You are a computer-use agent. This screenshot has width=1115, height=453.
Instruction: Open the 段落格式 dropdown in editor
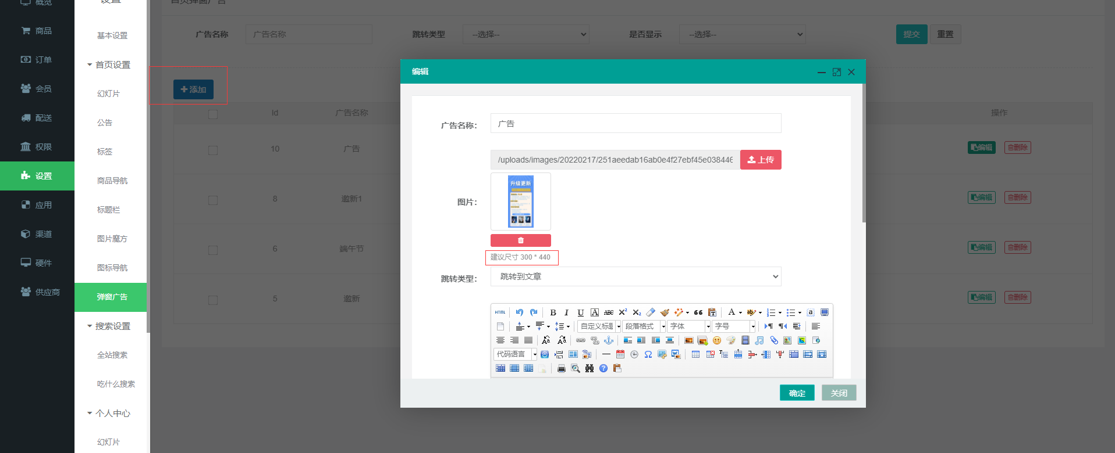(x=644, y=326)
